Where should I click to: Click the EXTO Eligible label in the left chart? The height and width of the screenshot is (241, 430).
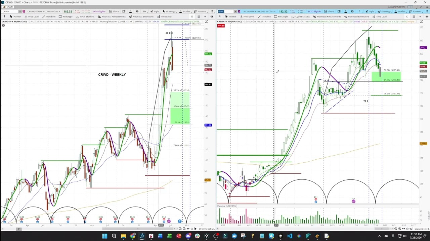(x=99, y=11)
